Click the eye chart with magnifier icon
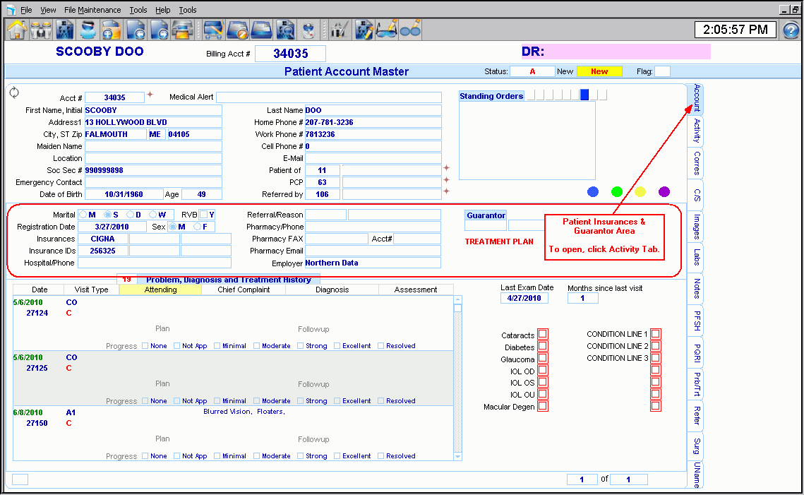804x495 pixels. point(285,30)
